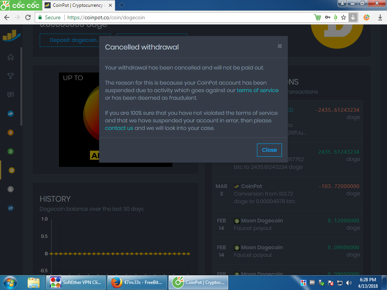Open the Windows Start menu
This screenshot has height=290, width=387.
tap(10, 282)
